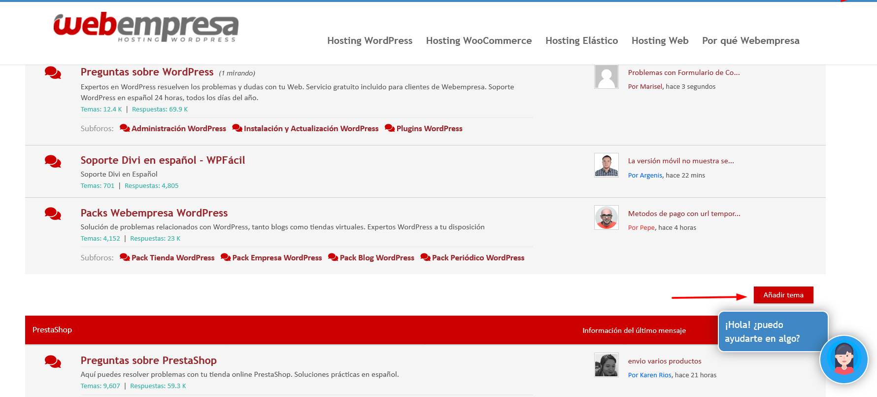Viewport: 877px width, 397px height.
Task: Open Soporte Divi en español - WPFácil
Action: [163, 160]
